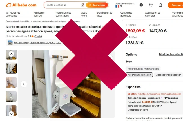Open the Fabricants Verified menu item
Viewport: 183px width, 121px height.
click(39, 14)
